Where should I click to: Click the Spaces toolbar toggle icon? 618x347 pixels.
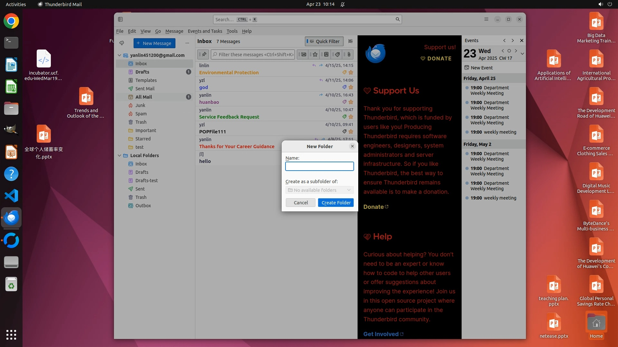click(x=120, y=19)
